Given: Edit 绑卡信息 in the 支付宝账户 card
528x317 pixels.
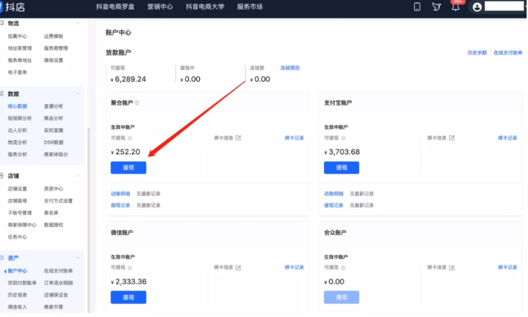Looking at the screenshot, I should pos(452,138).
